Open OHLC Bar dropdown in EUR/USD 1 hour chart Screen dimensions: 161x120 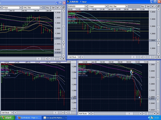point(127,6)
